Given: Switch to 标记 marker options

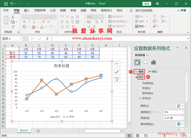Looking at the screenshot, I should pyautogui.click(x=153, y=72).
